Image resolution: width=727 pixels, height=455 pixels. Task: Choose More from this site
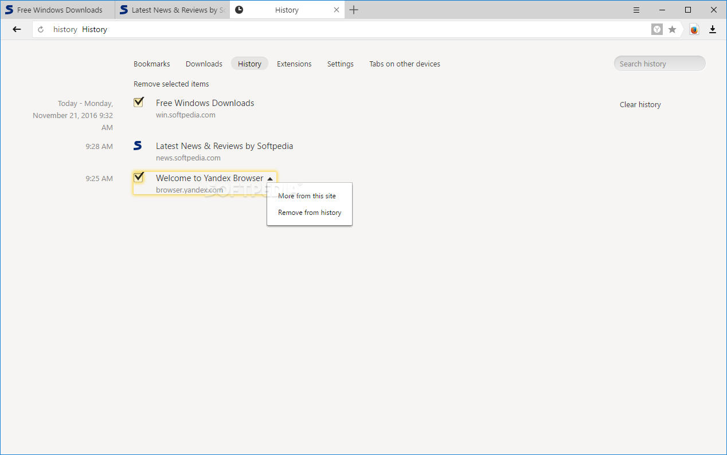(307, 196)
